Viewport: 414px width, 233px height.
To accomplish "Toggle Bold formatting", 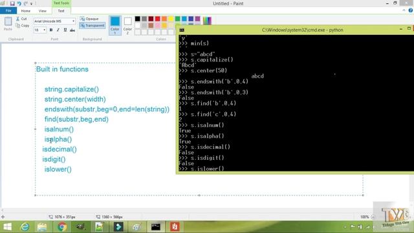I will click(x=51, y=30).
